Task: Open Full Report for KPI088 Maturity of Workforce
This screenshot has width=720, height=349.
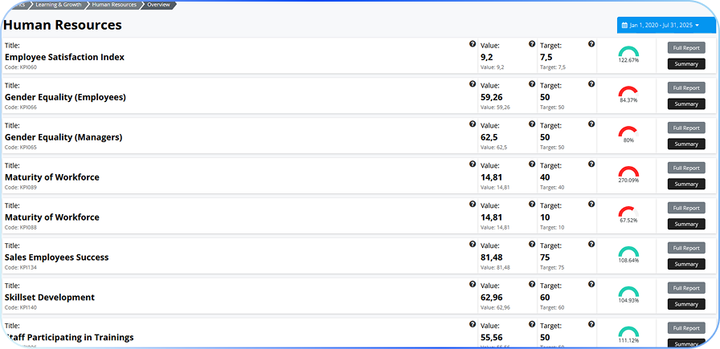Action: [686, 209]
